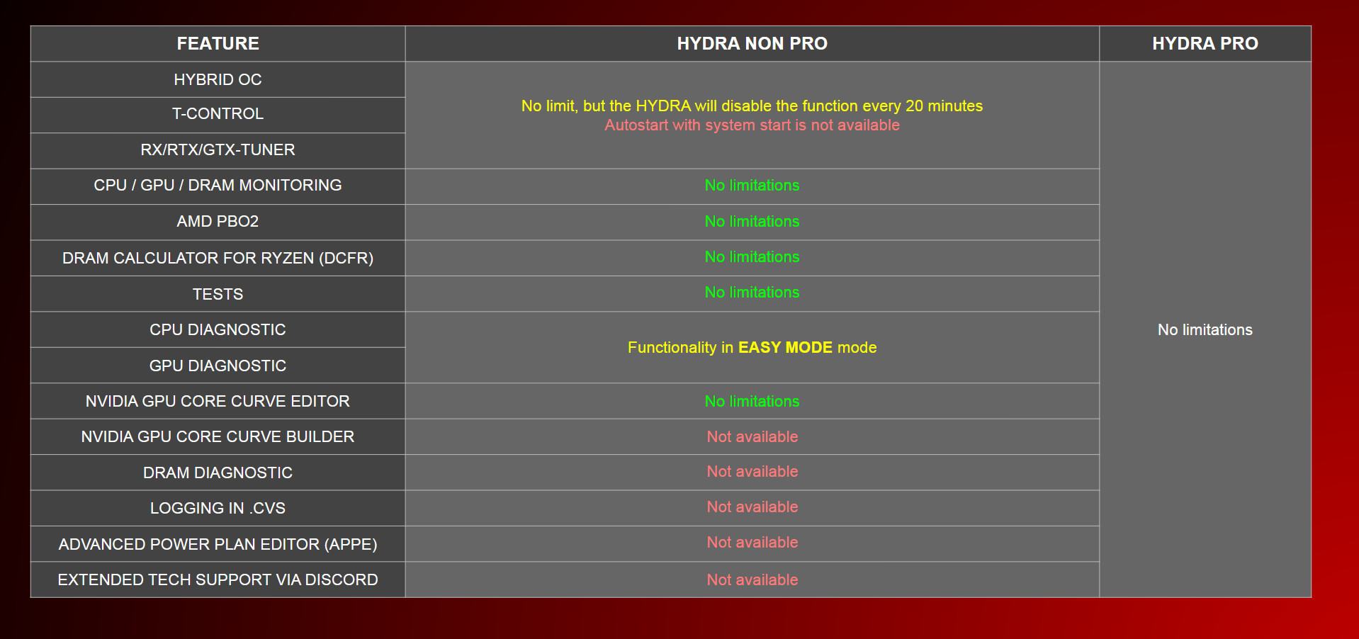The width and height of the screenshot is (1359, 639).
Task: Click "Functionality in EASY MODE mode" text
Action: [x=752, y=348]
